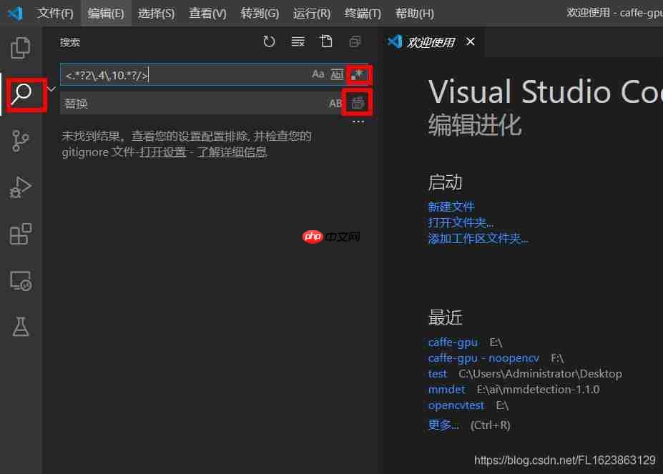
Task: Open the 更多 recent items list
Action: click(x=443, y=425)
